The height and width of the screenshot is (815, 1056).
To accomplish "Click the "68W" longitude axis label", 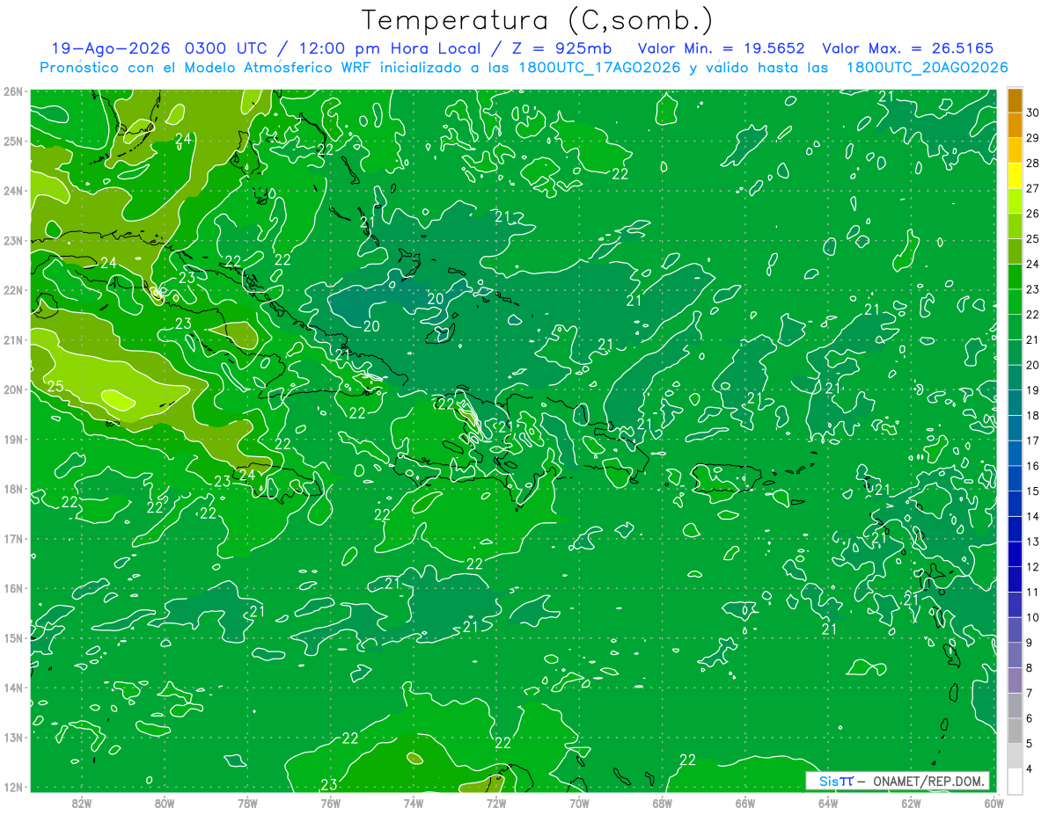I will pyautogui.click(x=663, y=803).
